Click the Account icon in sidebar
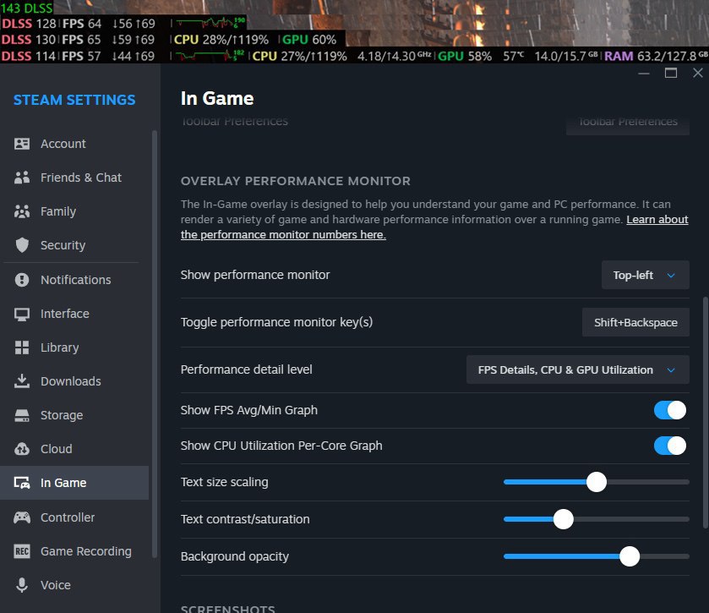The height and width of the screenshot is (613, 709). point(23,144)
